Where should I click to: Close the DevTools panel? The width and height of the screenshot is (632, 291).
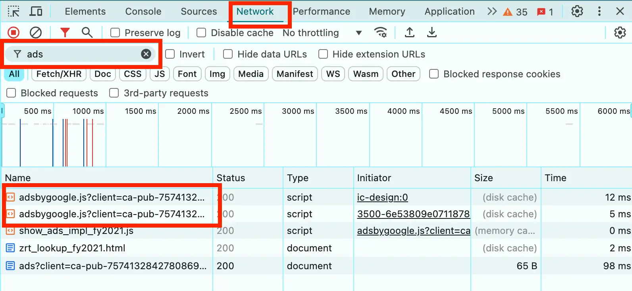(x=620, y=11)
